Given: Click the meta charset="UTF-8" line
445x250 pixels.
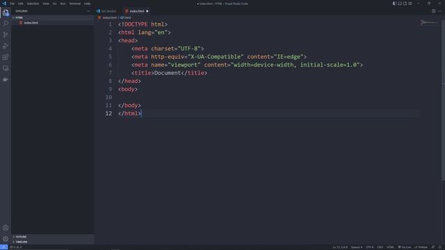Looking at the screenshot, I should click(x=168, y=49).
